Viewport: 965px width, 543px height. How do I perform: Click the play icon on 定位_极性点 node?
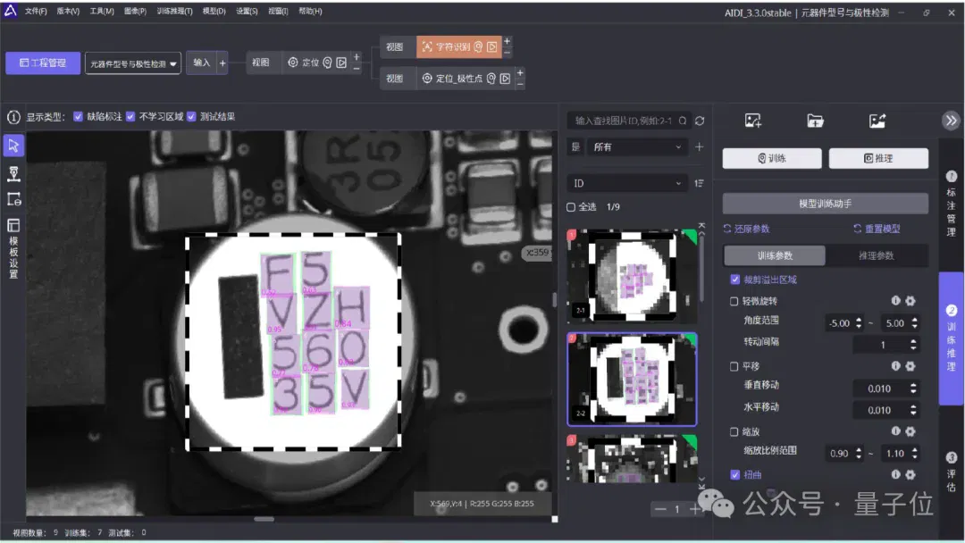point(505,79)
